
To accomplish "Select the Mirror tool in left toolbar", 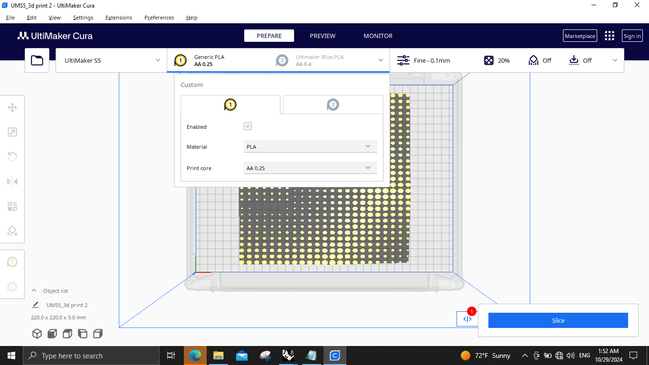I will (x=12, y=182).
